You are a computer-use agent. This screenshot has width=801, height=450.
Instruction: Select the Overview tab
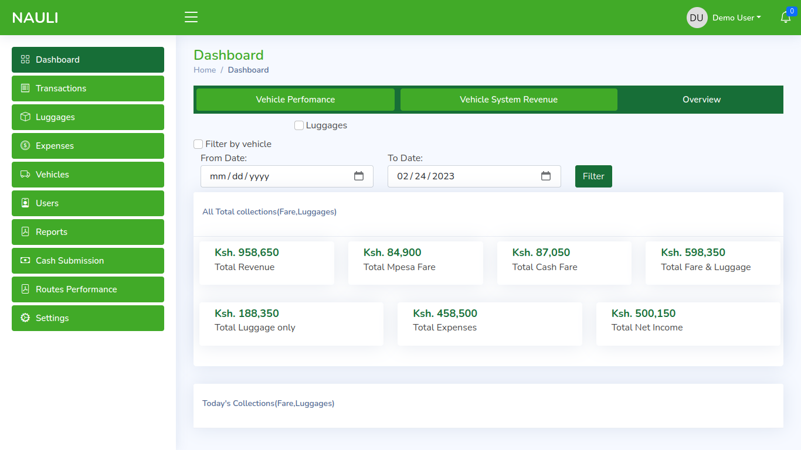pyautogui.click(x=701, y=100)
